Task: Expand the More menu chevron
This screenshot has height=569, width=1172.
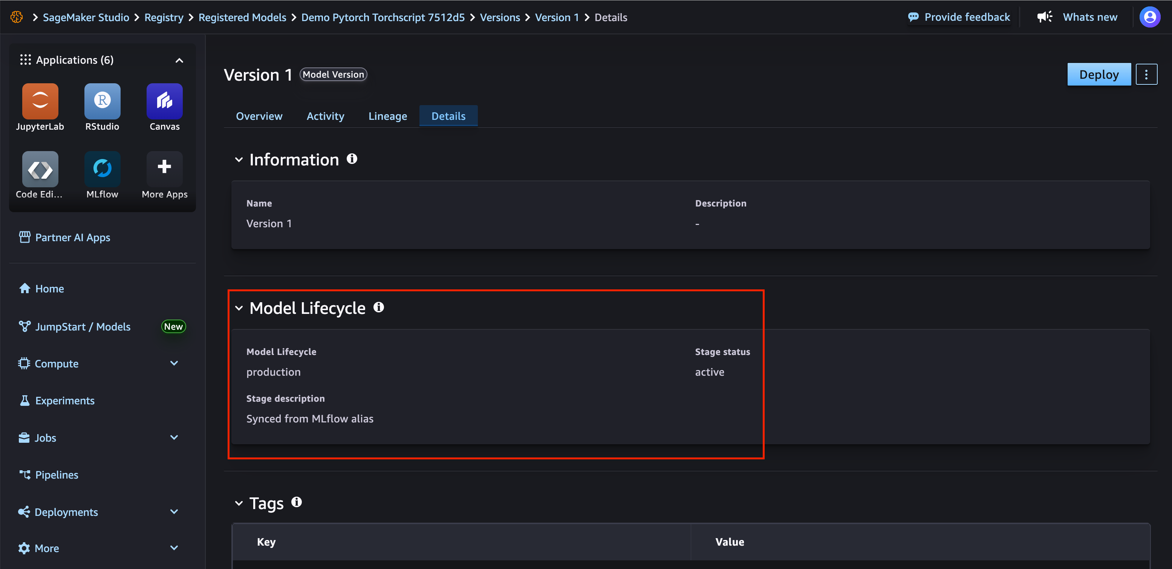Action: 174,548
